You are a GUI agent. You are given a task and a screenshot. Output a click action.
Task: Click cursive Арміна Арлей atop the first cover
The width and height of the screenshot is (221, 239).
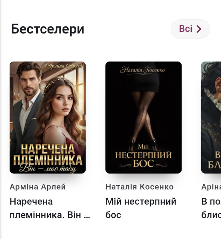[64, 66]
